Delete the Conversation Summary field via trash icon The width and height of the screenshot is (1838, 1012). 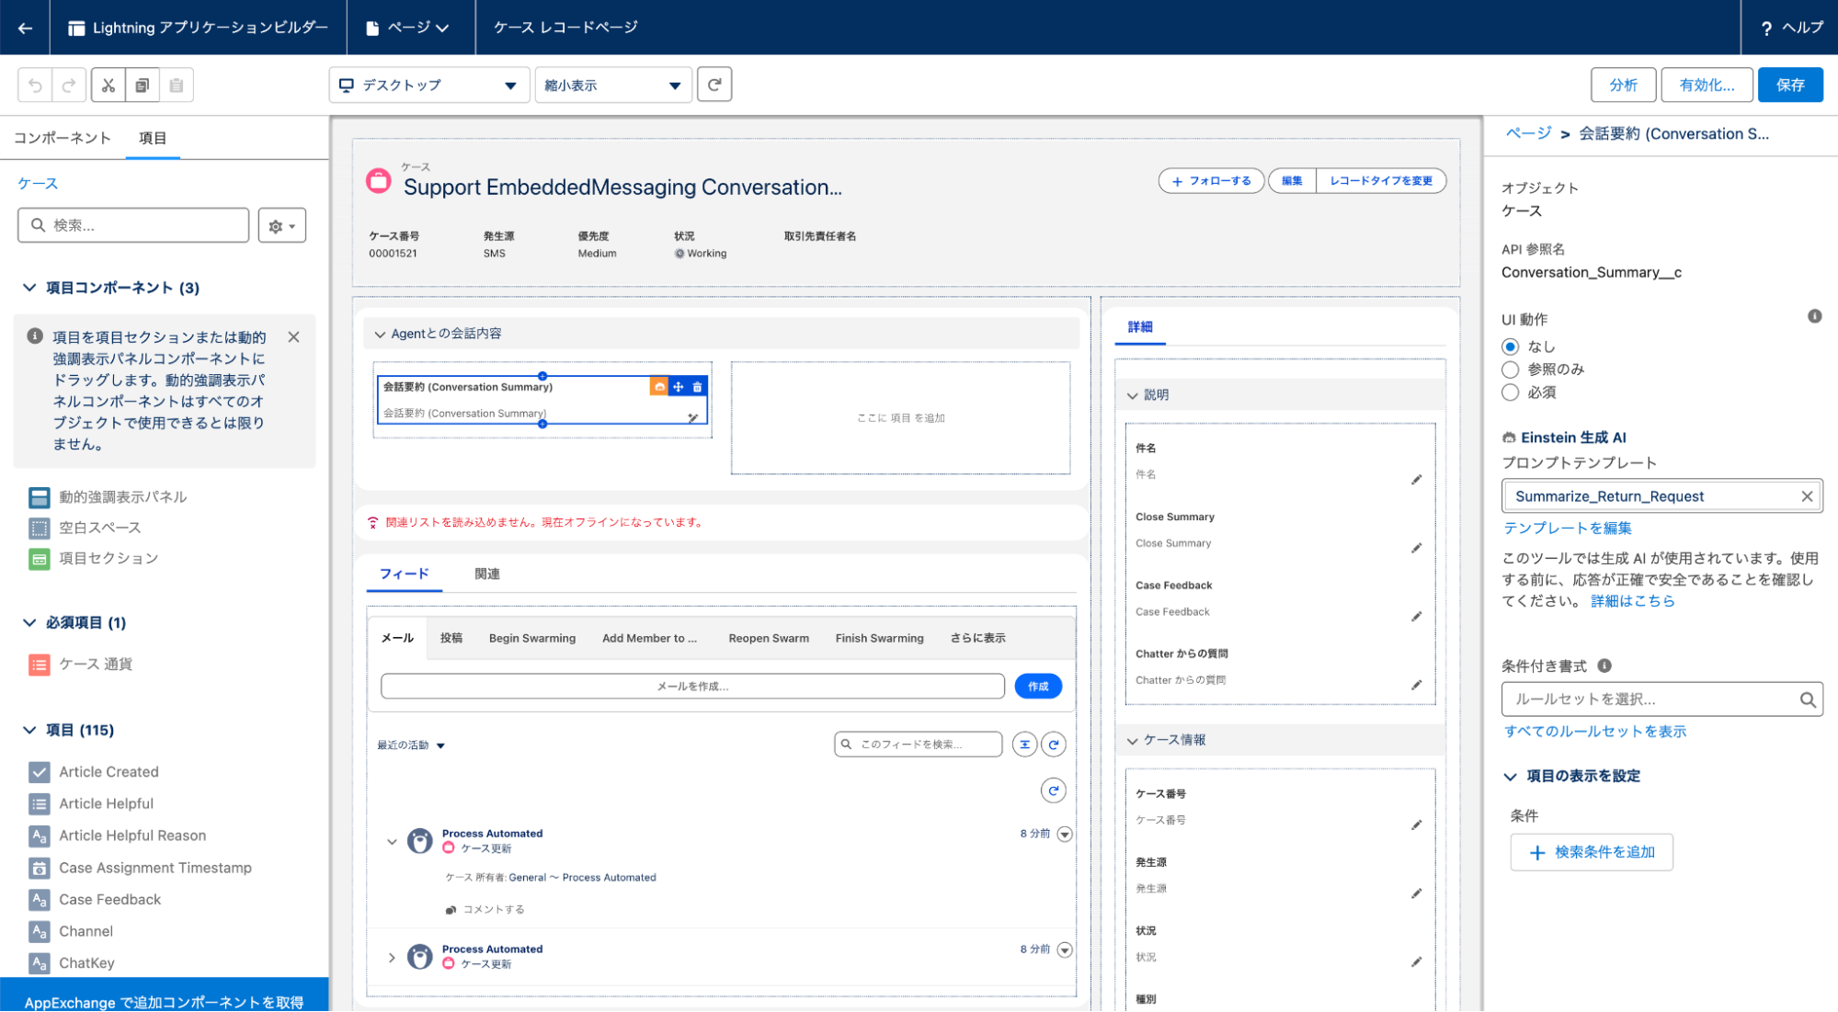[697, 387]
